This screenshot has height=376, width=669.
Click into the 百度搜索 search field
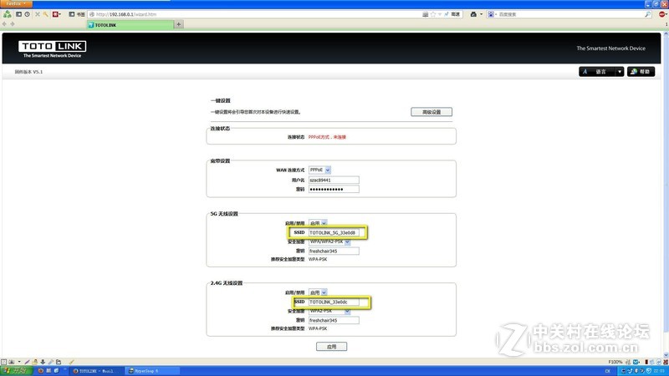571,14
